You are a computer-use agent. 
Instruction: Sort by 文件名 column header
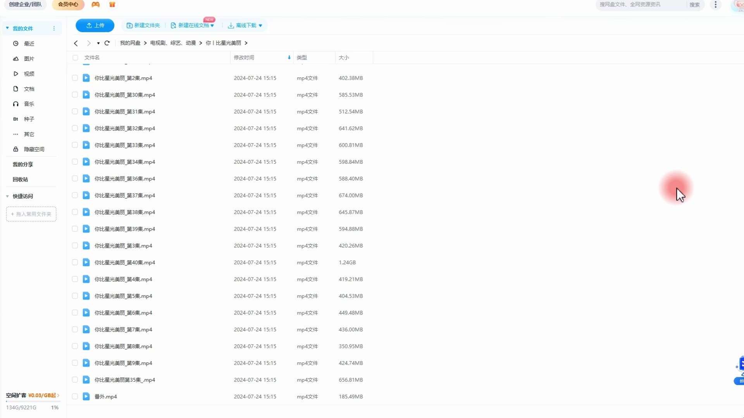[92, 58]
